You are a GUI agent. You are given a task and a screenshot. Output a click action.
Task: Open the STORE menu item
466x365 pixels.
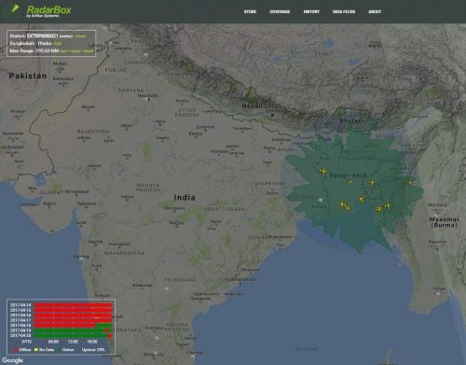[250, 12]
